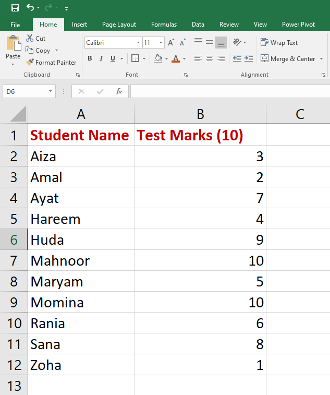Switch to the Page Layout tab

point(119,25)
